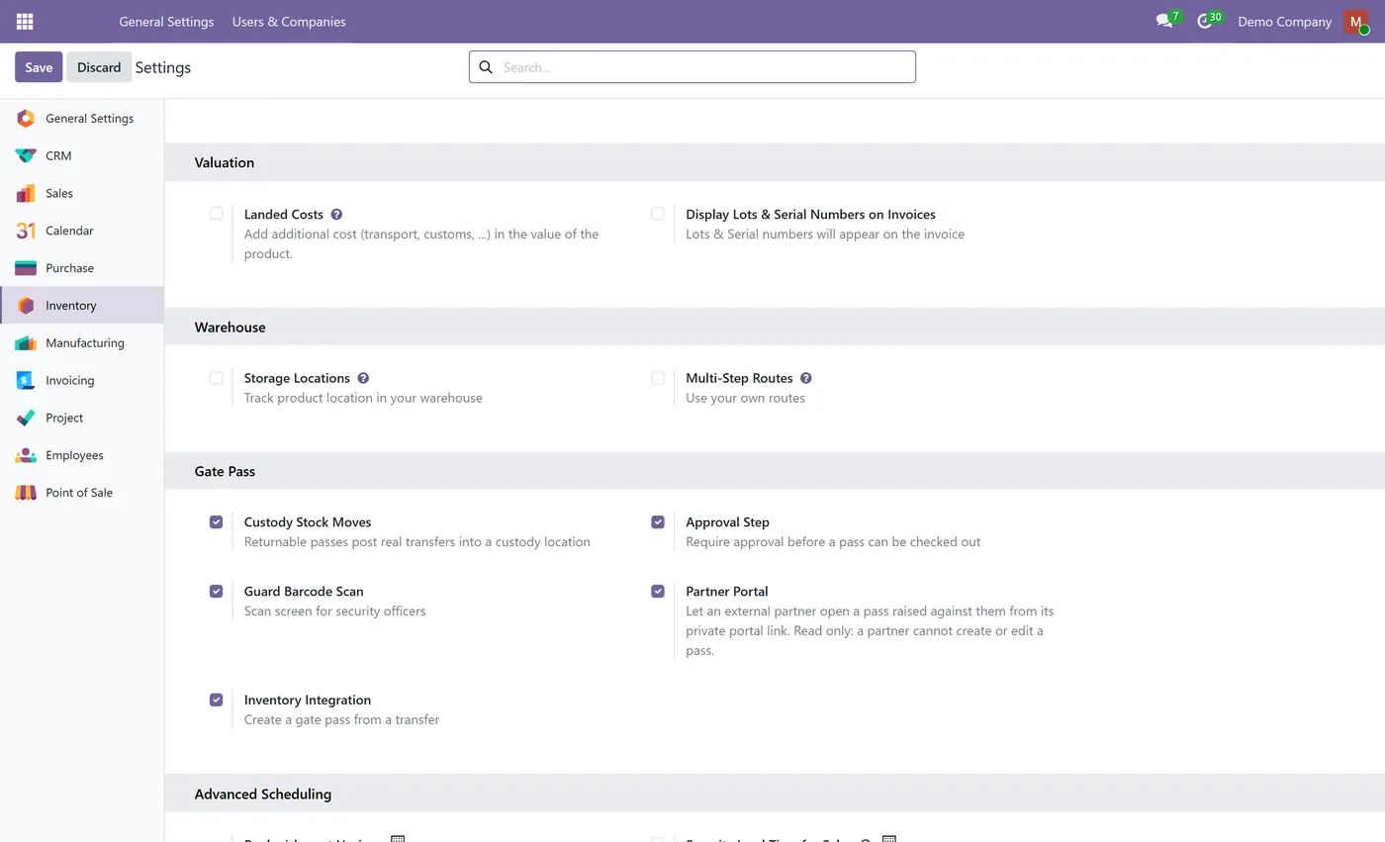Click the Project app icon
The image size is (1385, 842).
tap(26, 418)
